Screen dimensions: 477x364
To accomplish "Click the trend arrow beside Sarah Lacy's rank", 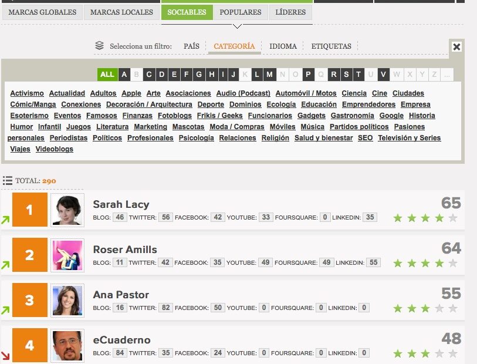I will (x=5, y=220).
